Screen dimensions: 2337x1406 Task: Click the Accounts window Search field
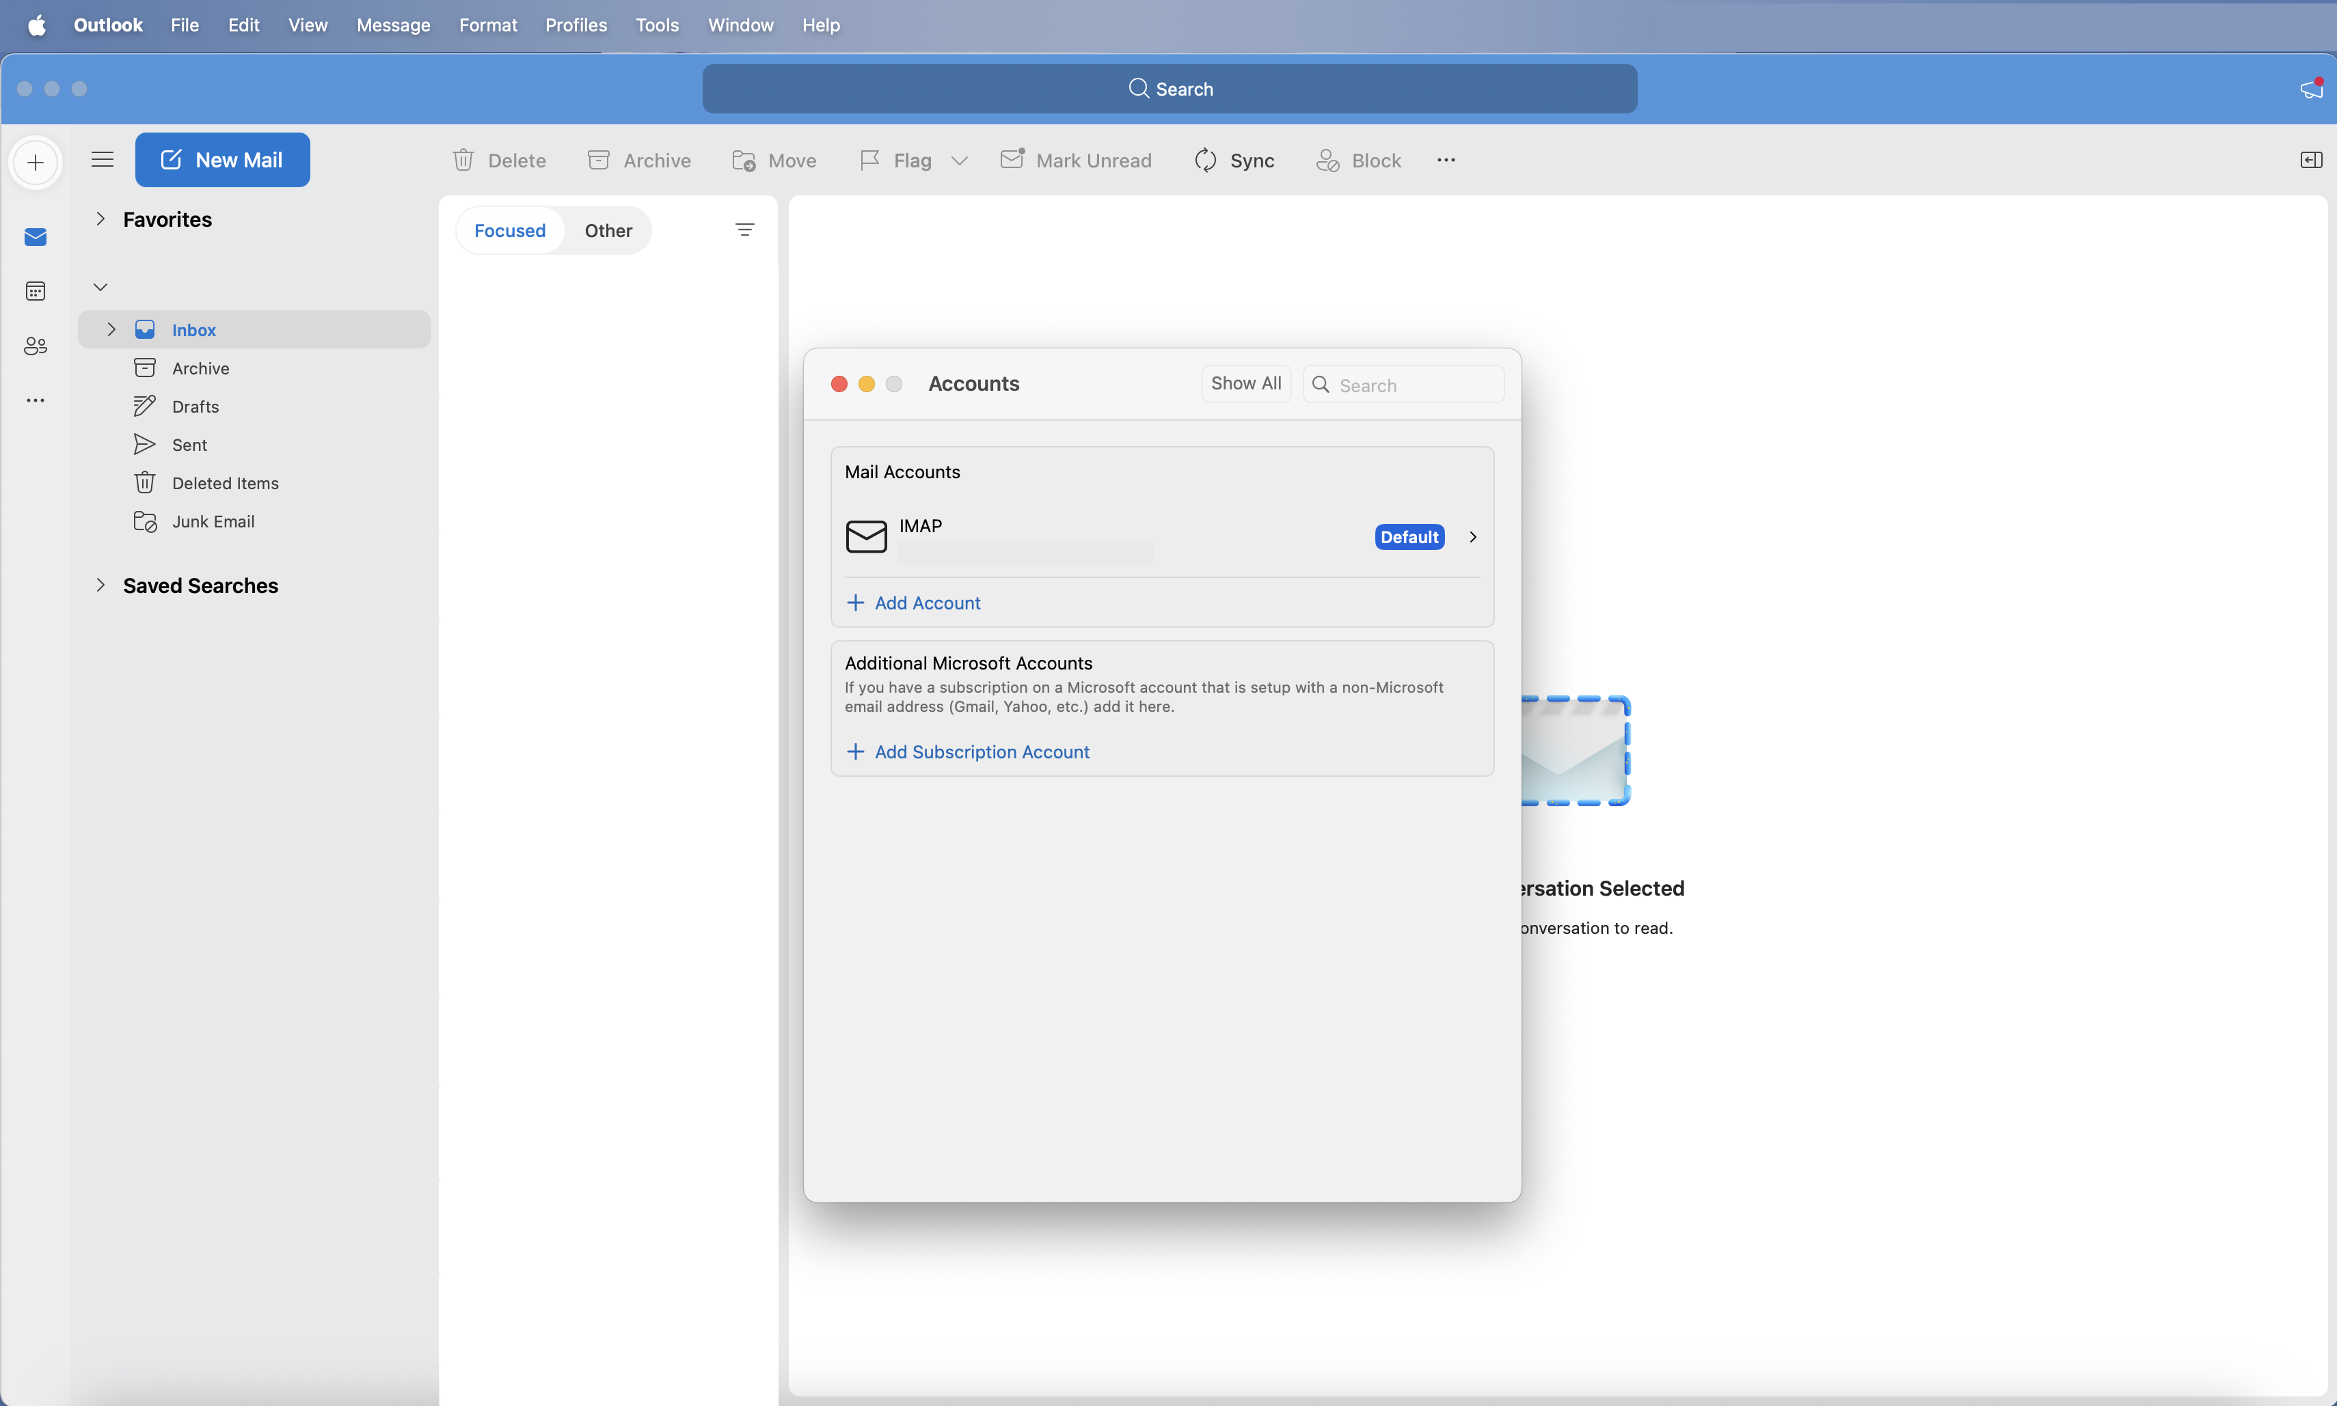1403,385
